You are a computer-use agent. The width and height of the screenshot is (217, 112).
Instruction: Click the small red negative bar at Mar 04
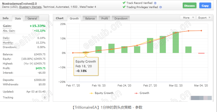tap(201, 53)
